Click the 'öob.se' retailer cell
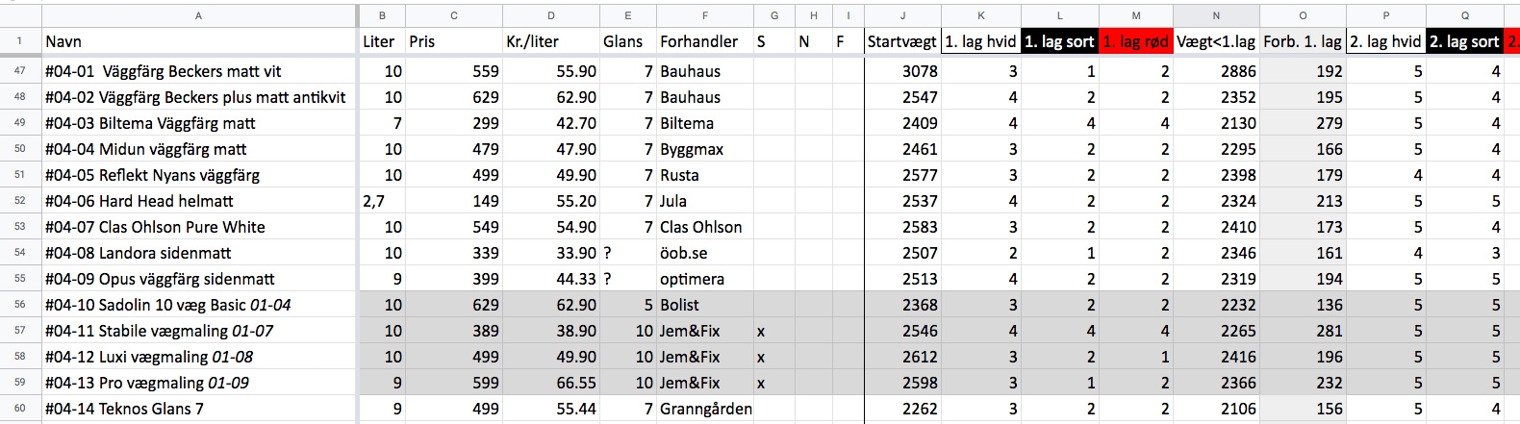The image size is (1520, 424). click(x=704, y=253)
